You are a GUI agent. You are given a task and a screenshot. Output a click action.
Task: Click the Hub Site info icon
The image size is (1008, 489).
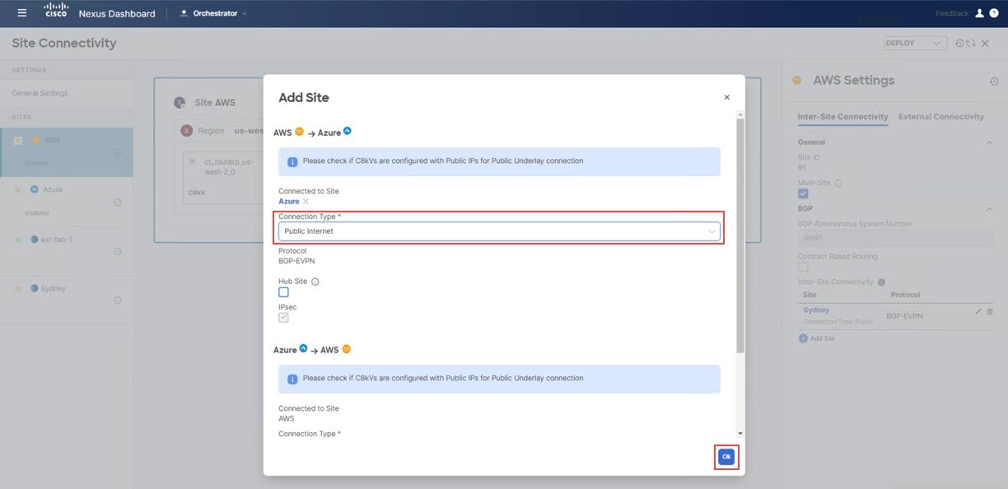315,282
